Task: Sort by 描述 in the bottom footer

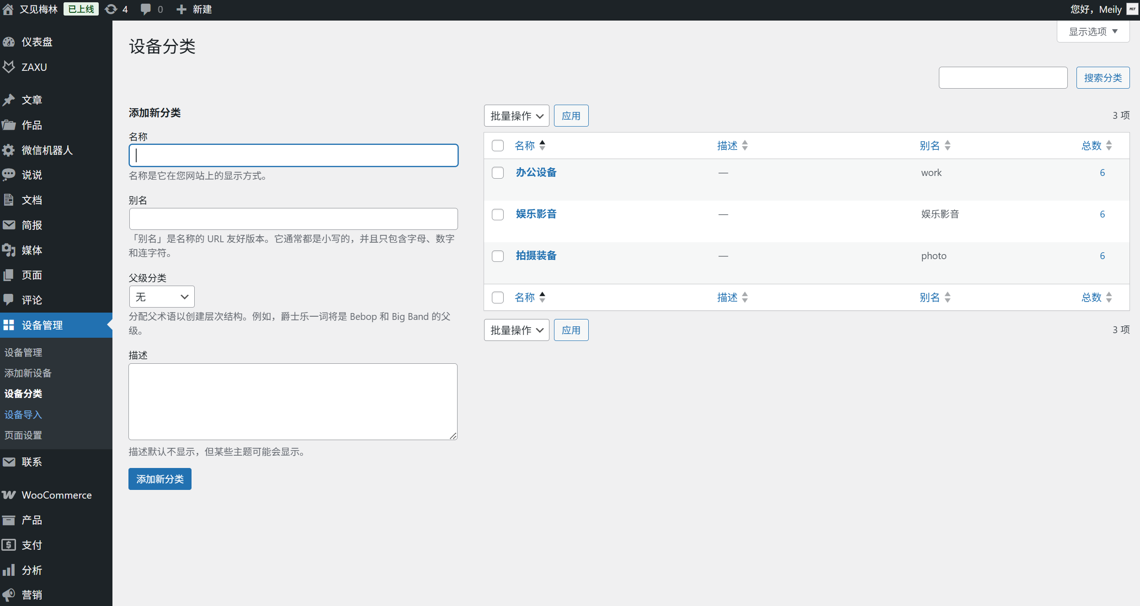Action: [732, 298]
